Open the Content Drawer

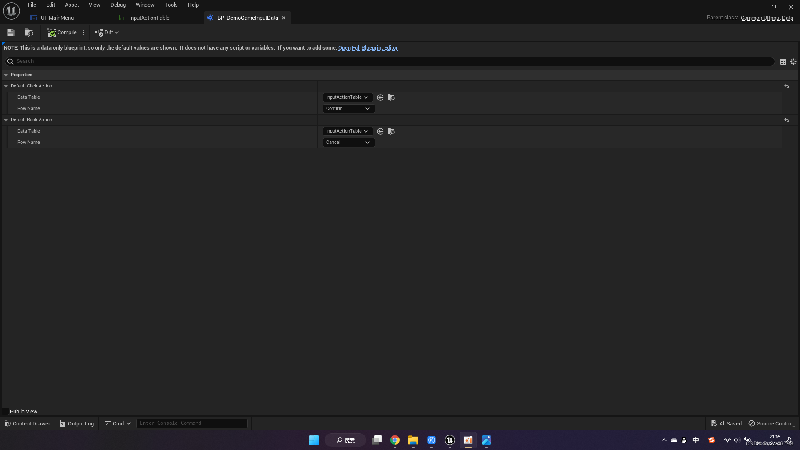tap(27, 423)
